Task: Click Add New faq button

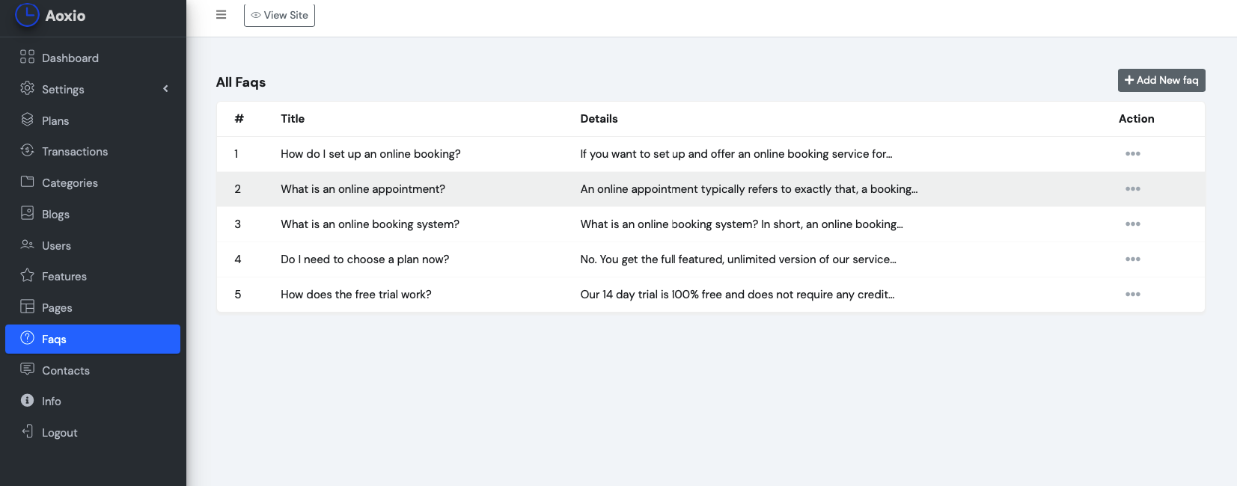Action: 1161,81
